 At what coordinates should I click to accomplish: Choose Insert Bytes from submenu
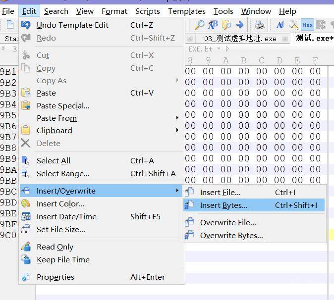pyautogui.click(x=223, y=205)
